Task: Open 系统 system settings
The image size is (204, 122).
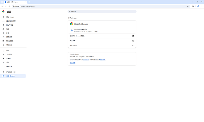Action: [13, 62]
